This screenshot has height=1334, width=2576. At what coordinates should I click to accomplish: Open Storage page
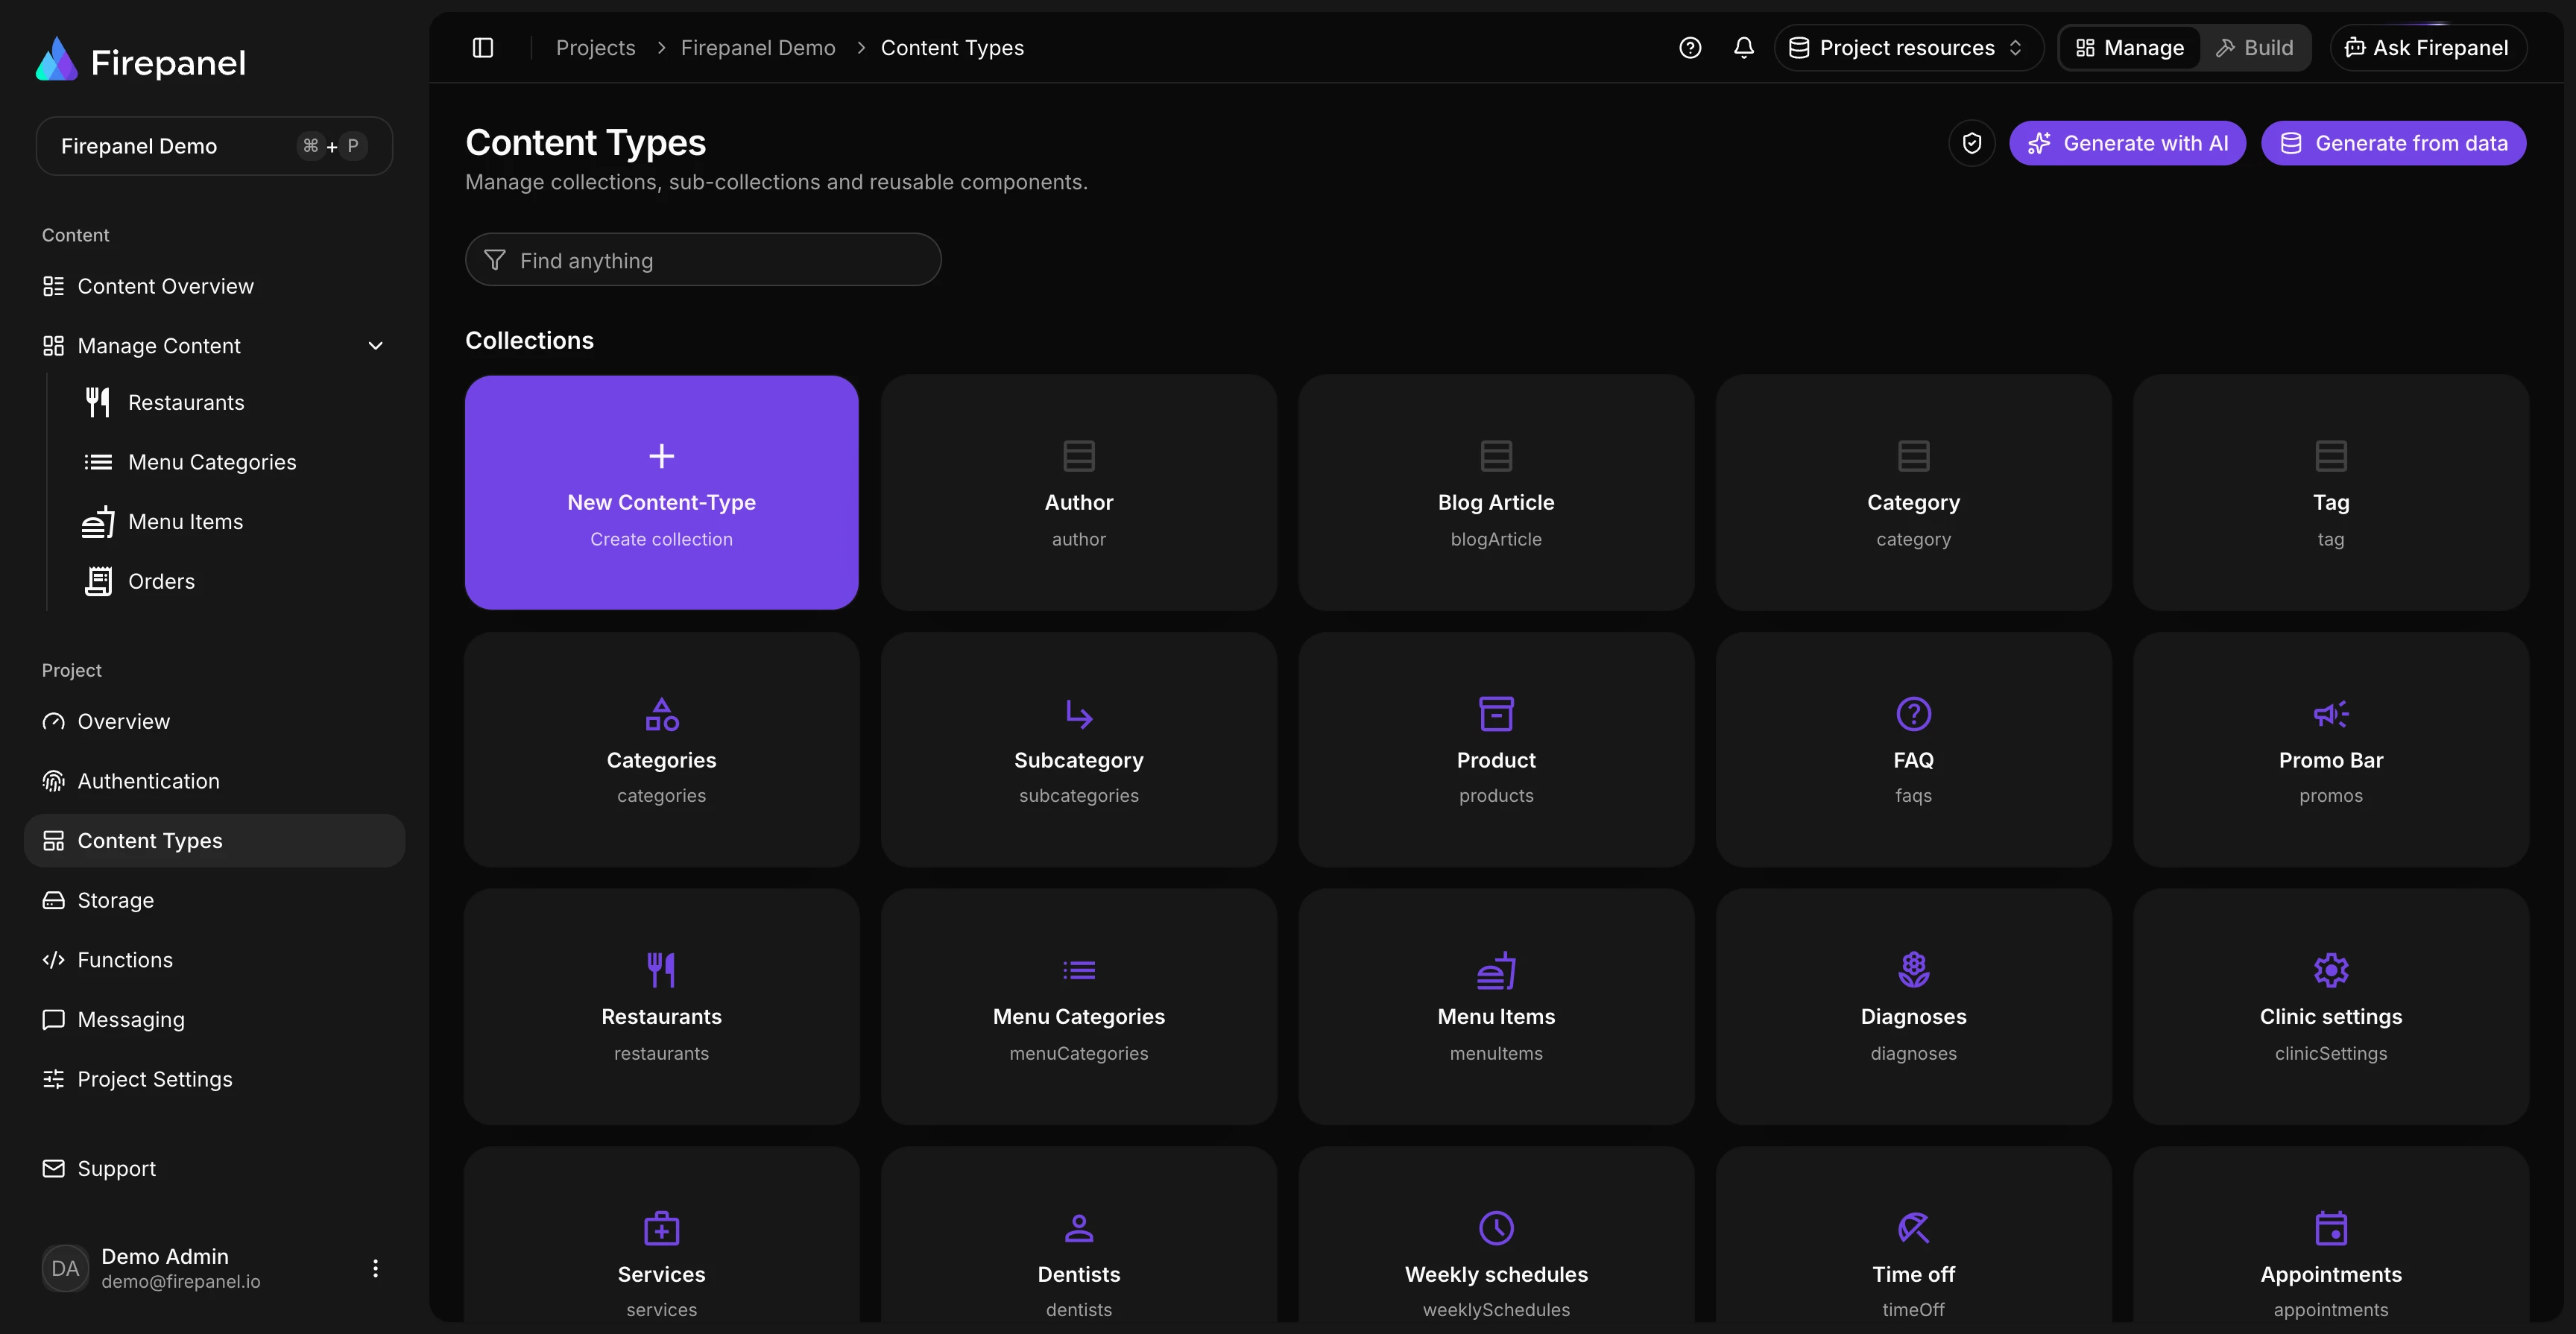pyautogui.click(x=214, y=900)
